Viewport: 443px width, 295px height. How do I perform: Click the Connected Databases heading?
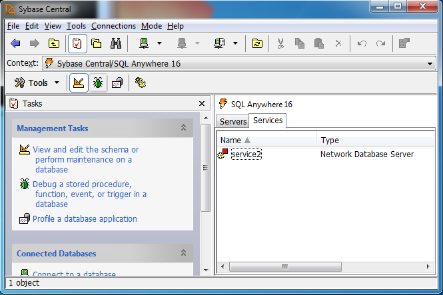coord(56,254)
